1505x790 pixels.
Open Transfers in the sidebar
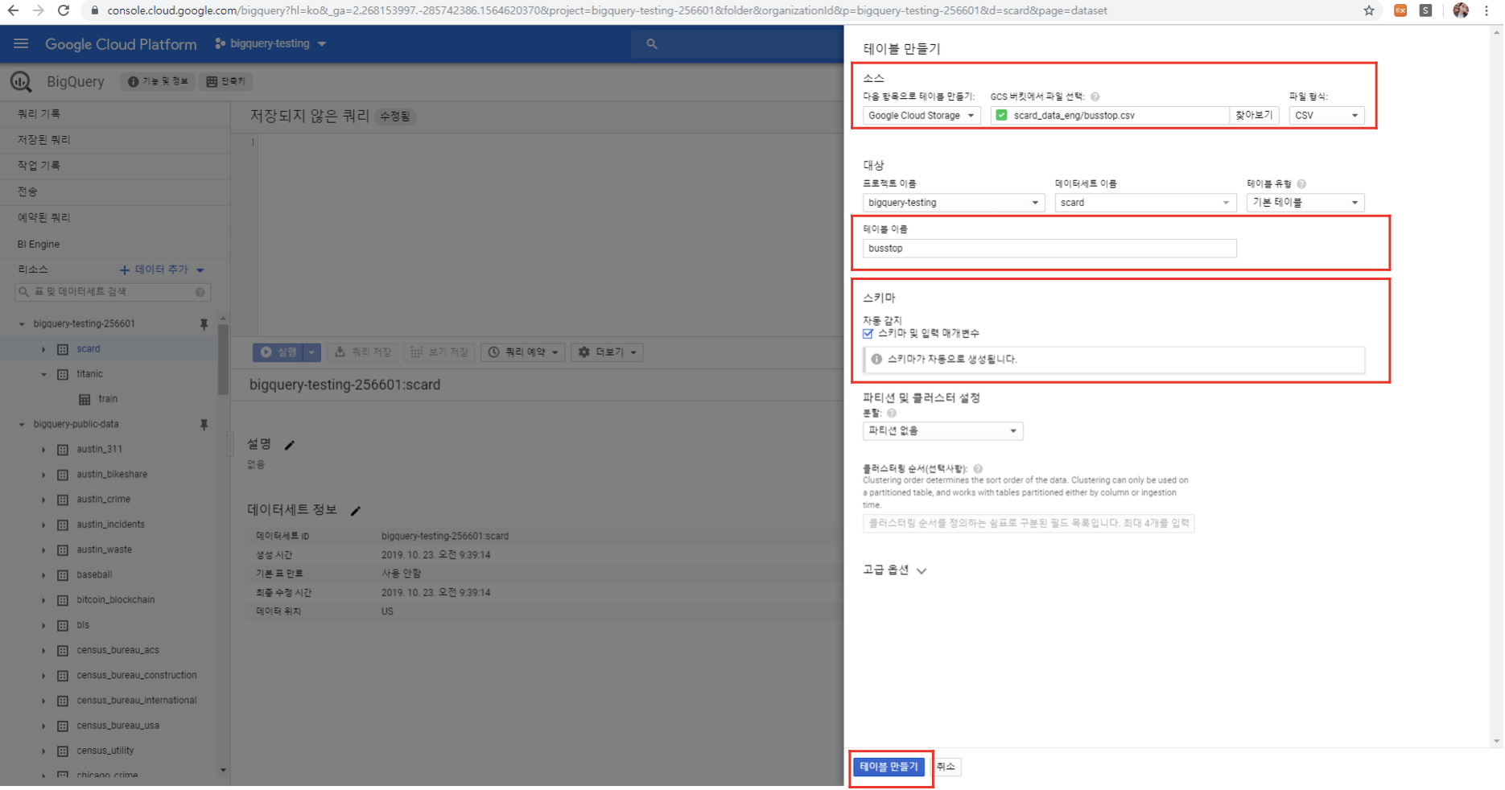pos(27,191)
